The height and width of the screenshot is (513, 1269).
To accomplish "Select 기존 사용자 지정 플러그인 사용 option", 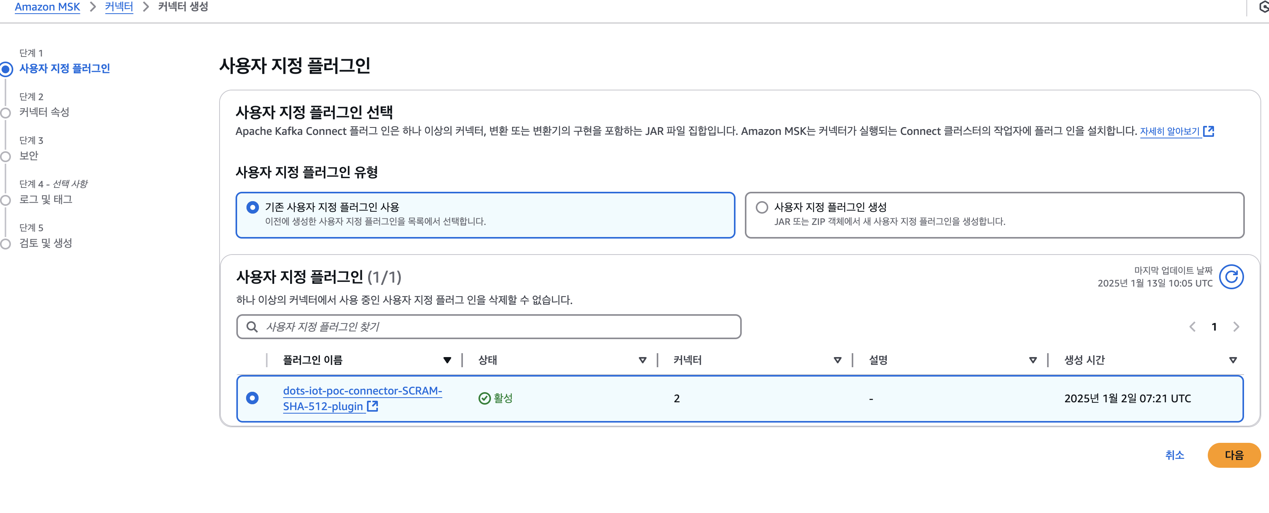I will click(x=253, y=207).
